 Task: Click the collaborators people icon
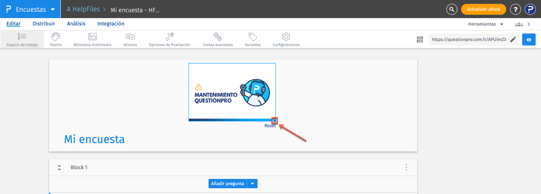518,24
